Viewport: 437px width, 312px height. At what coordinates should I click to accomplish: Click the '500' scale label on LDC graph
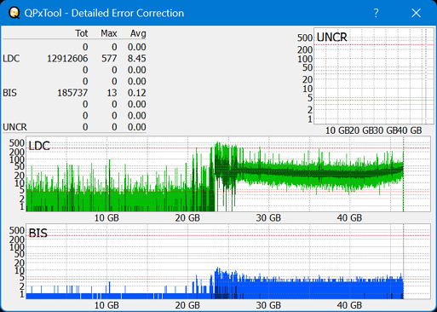(17, 143)
